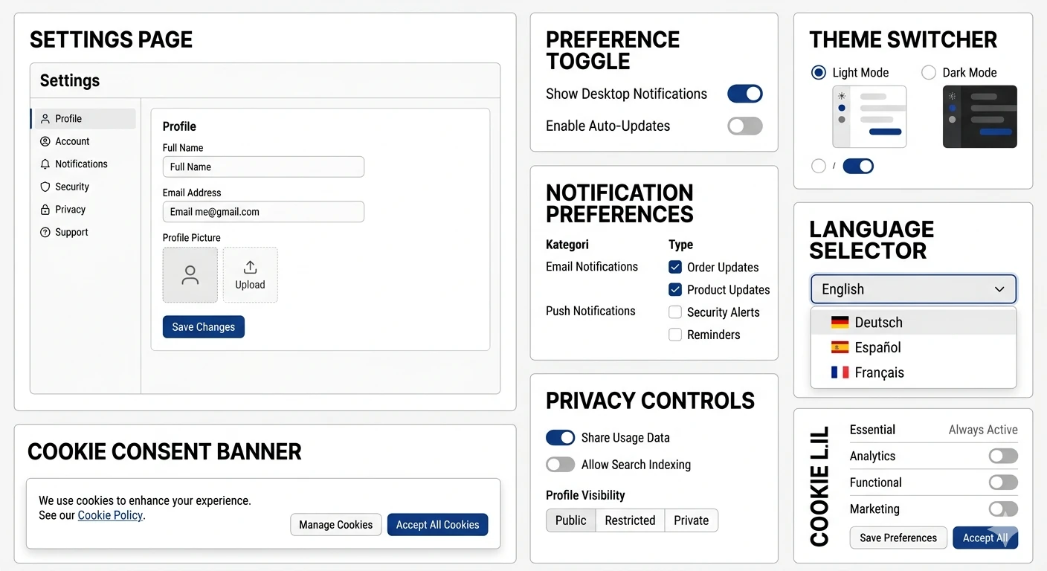This screenshot has width=1047, height=571.
Task: Click the Accept All Cookies button
Action: [x=438, y=525]
